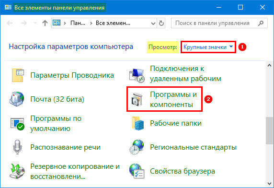This screenshot has width=274, height=188.
Task: Open Региональные стандарты link
Action: 193,147
